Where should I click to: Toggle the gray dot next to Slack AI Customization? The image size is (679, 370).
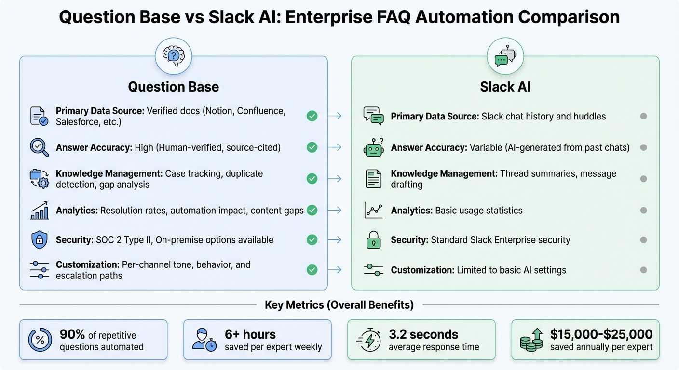[643, 270]
